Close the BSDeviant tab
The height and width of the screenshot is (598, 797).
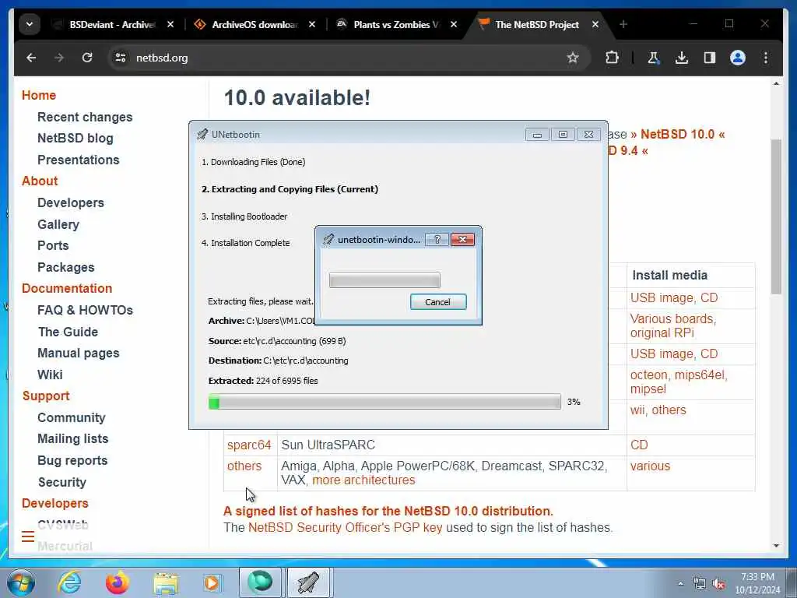(170, 24)
